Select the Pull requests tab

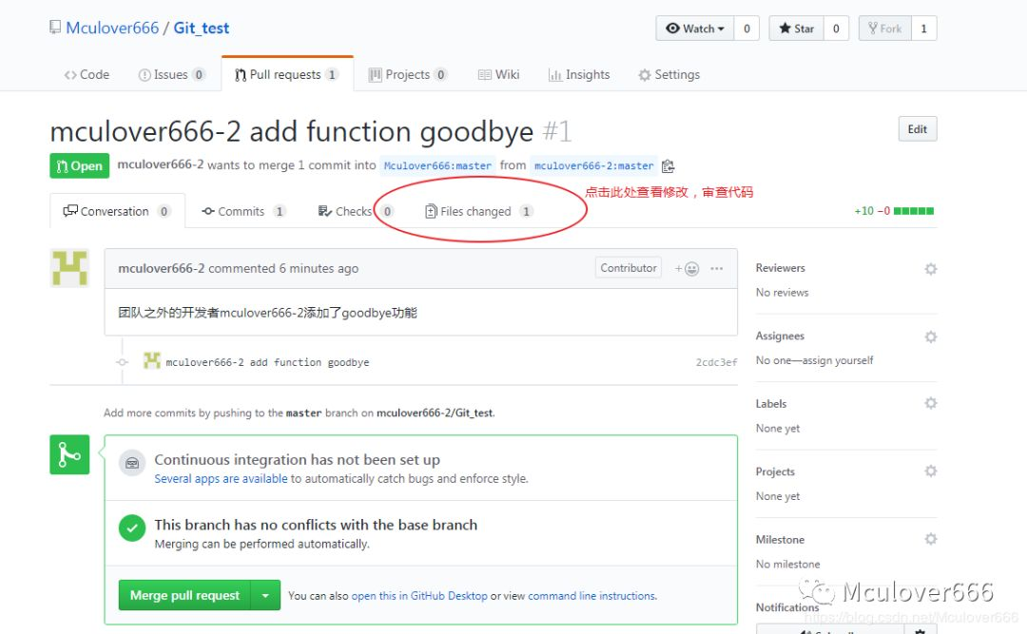(287, 75)
